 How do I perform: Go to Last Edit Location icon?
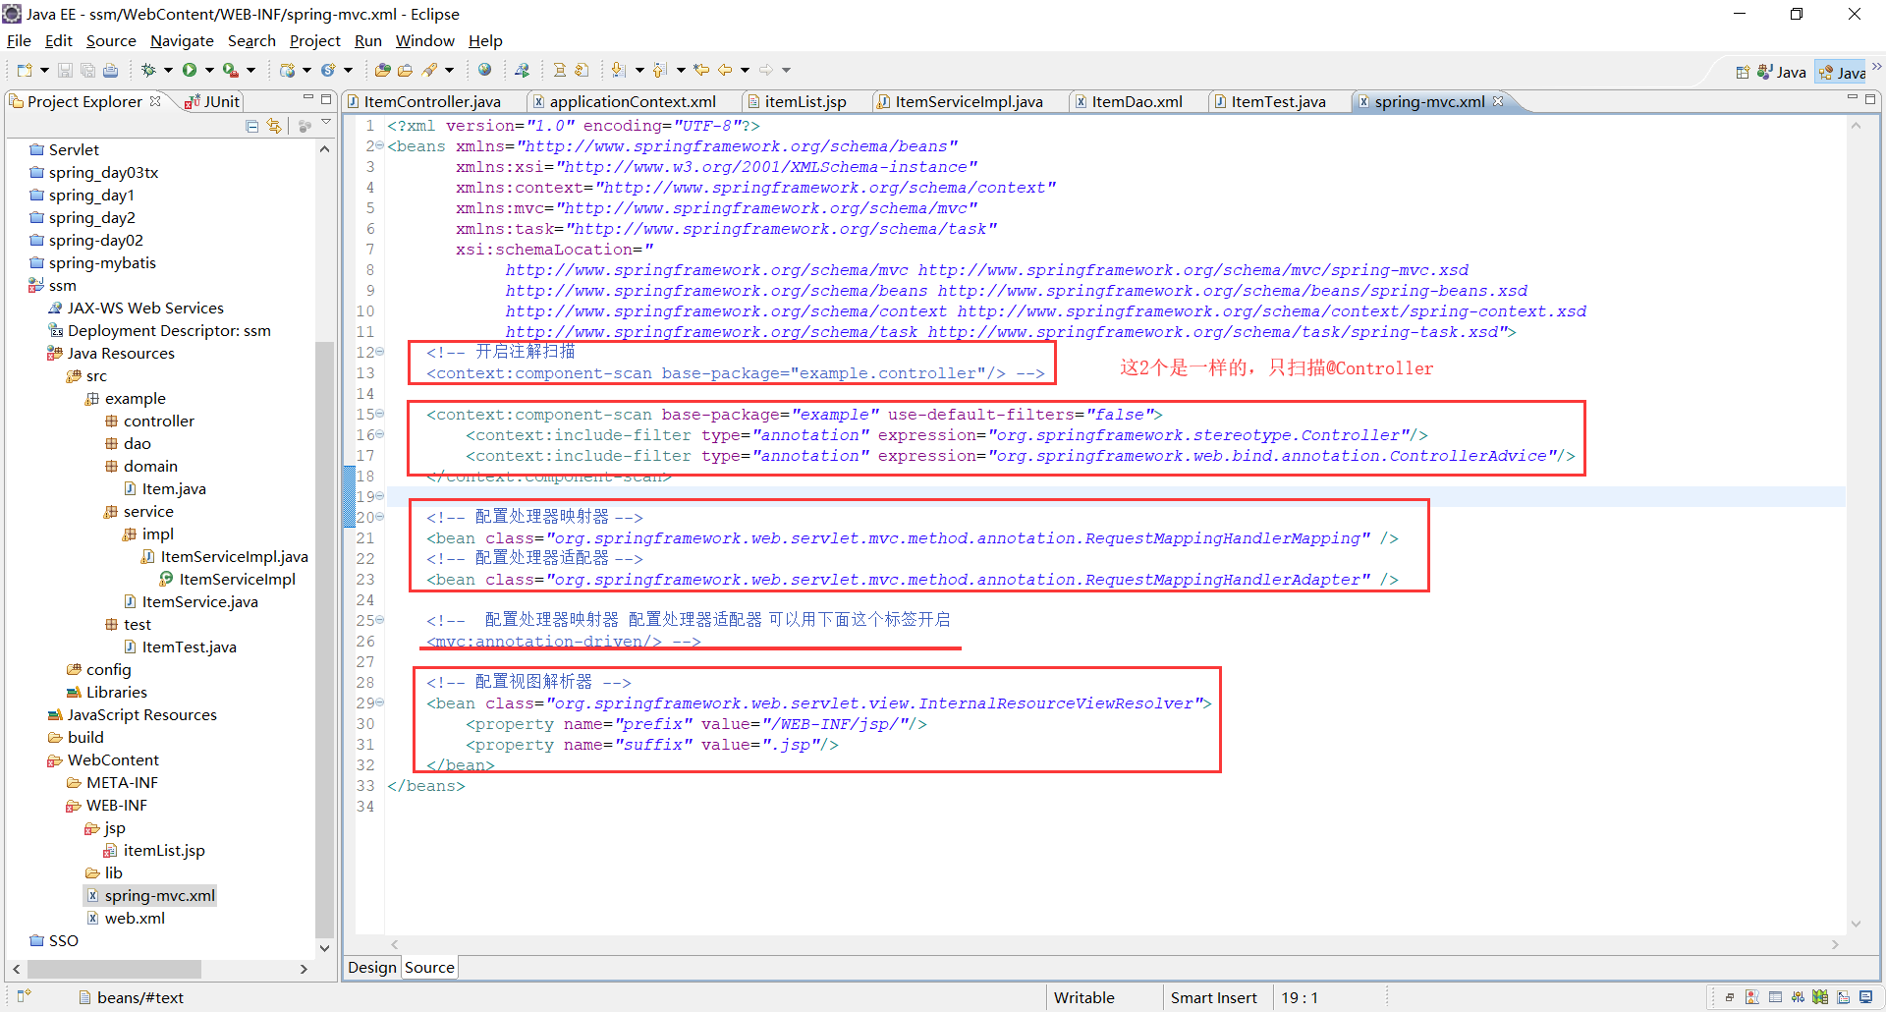click(701, 70)
